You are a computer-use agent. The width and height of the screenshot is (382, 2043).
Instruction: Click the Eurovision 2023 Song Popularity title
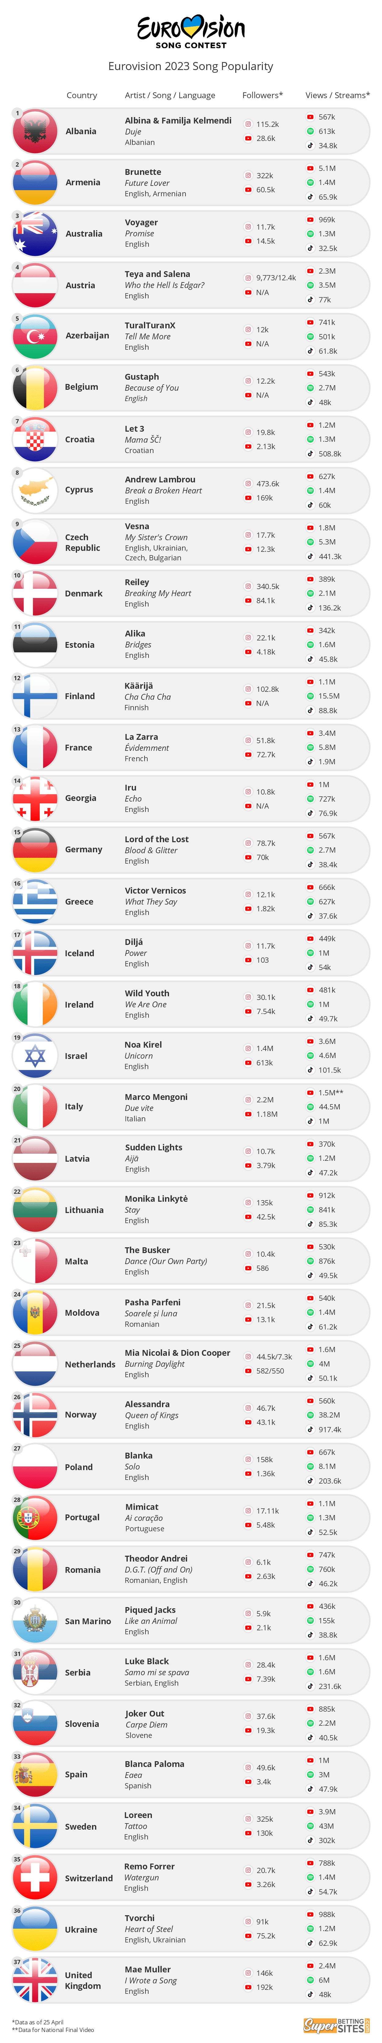tap(191, 67)
